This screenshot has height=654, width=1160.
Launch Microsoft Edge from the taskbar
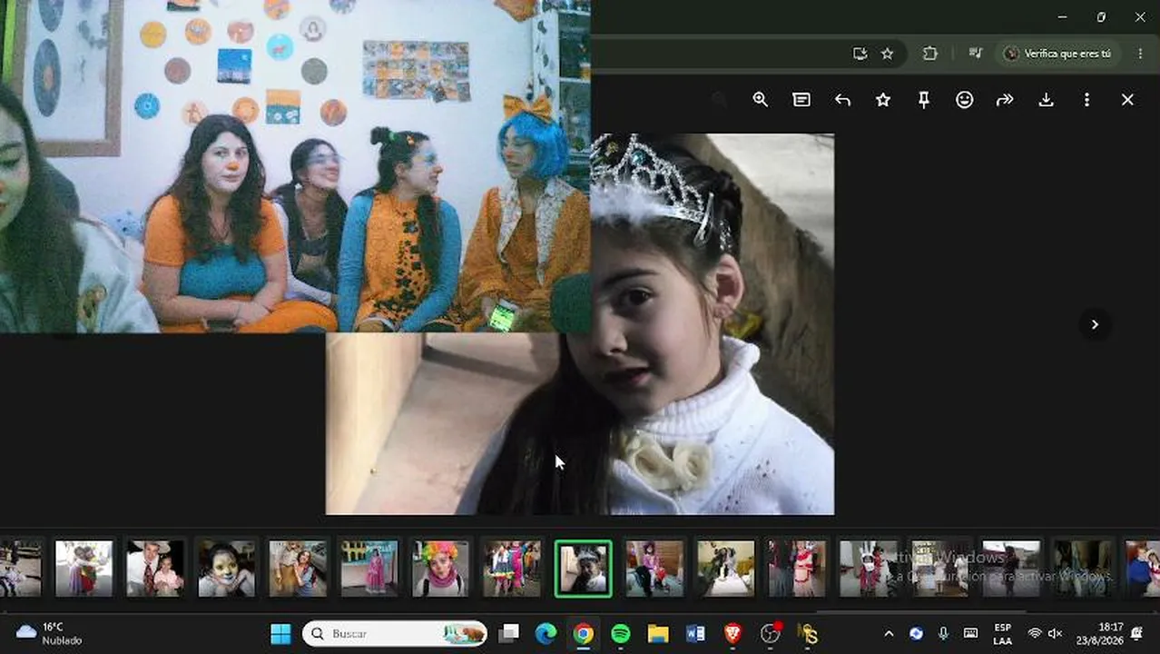click(546, 633)
